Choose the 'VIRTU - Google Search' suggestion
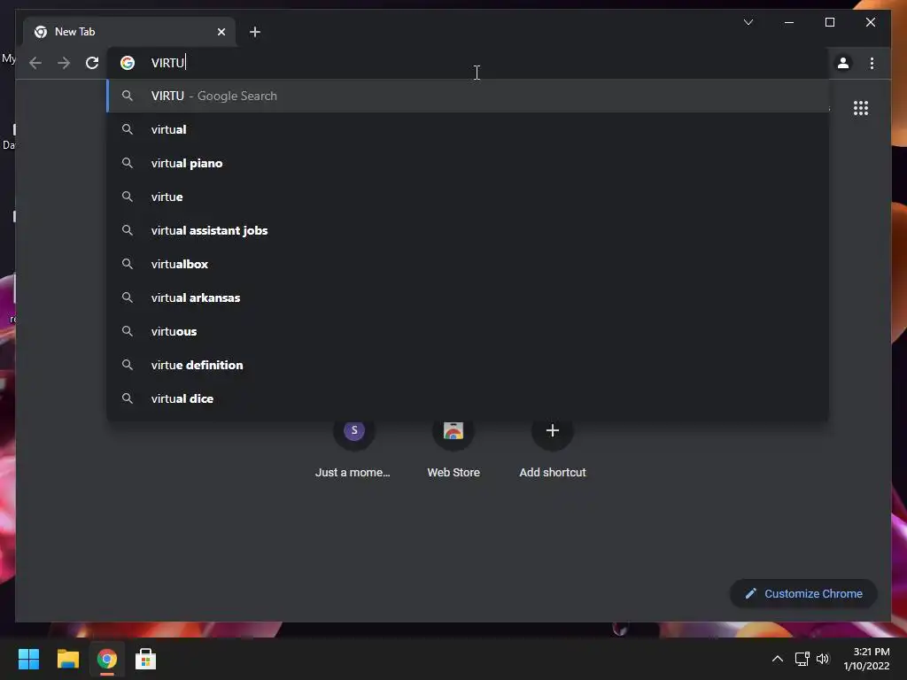Image resolution: width=907 pixels, height=680 pixels. pyautogui.click(x=468, y=96)
